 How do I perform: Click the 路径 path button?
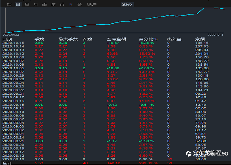[x=127, y=4]
